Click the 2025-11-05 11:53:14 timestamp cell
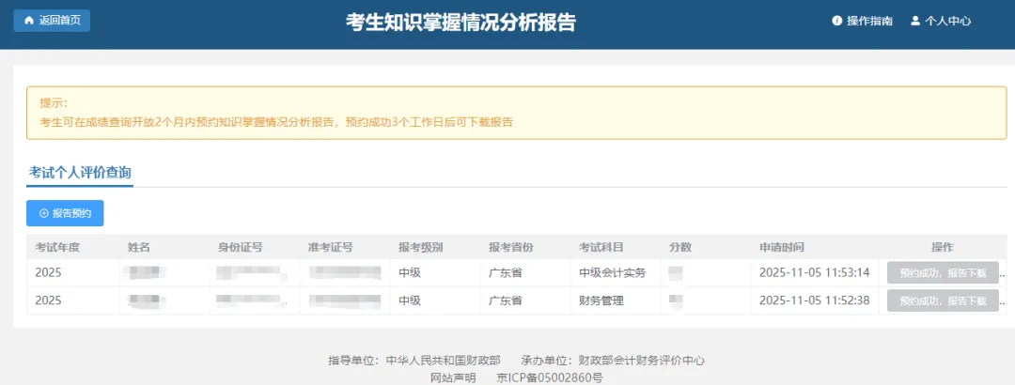This screenshot has width=1015, height=385. point(814,273)
